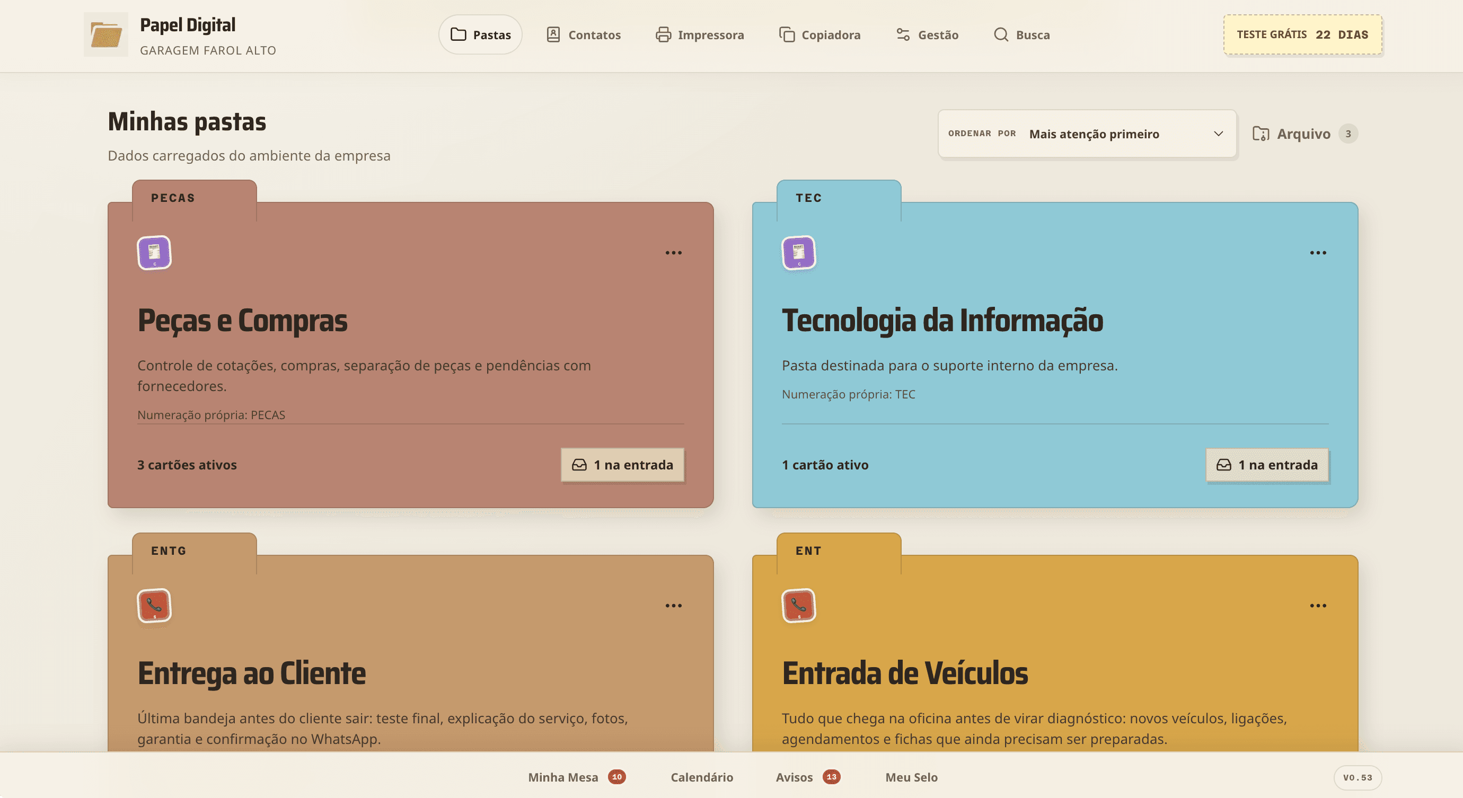Open Avisos in the bottom bar
The image size is (1463, 798).
[x=808, y=777]
